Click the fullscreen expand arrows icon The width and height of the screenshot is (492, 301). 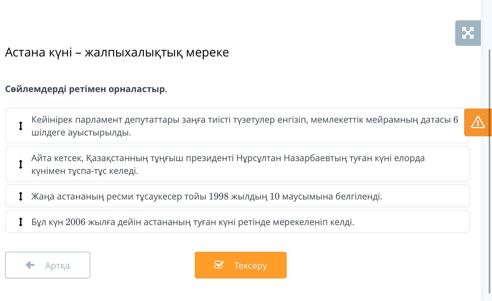468,33
